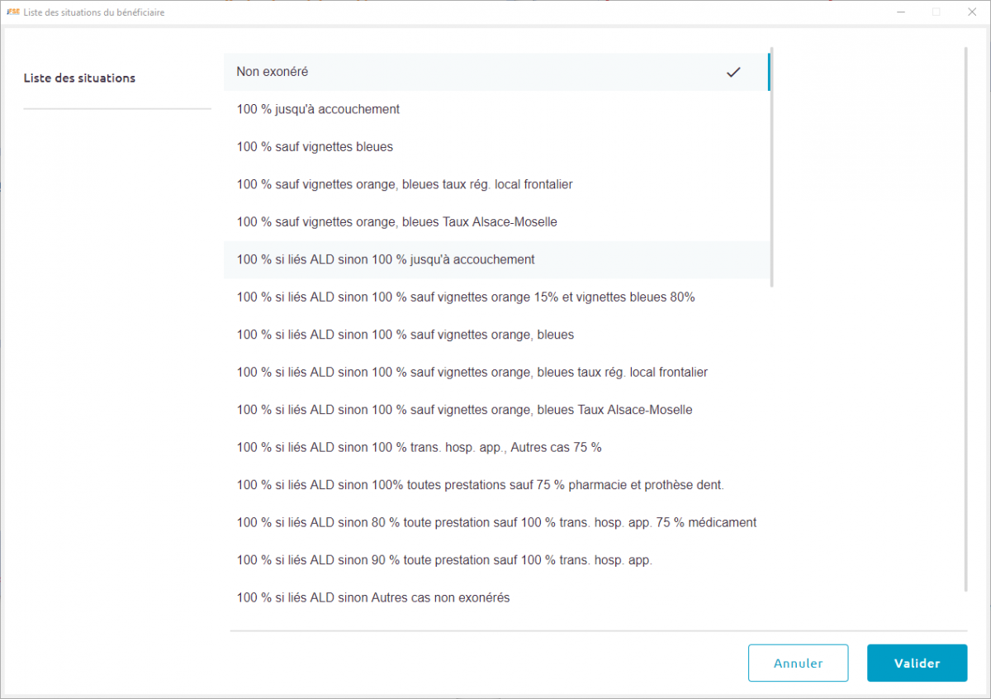991x699 pixels.
Task: Click the FSE app icon in title bar
Action: coord(12,12)
